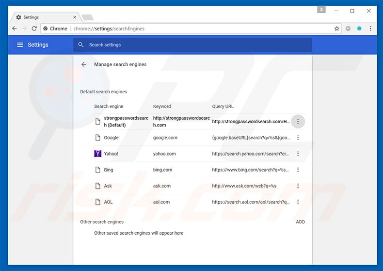Click the Default search engines heading
This screenshot has height=271, width=383.
(104, 92)
